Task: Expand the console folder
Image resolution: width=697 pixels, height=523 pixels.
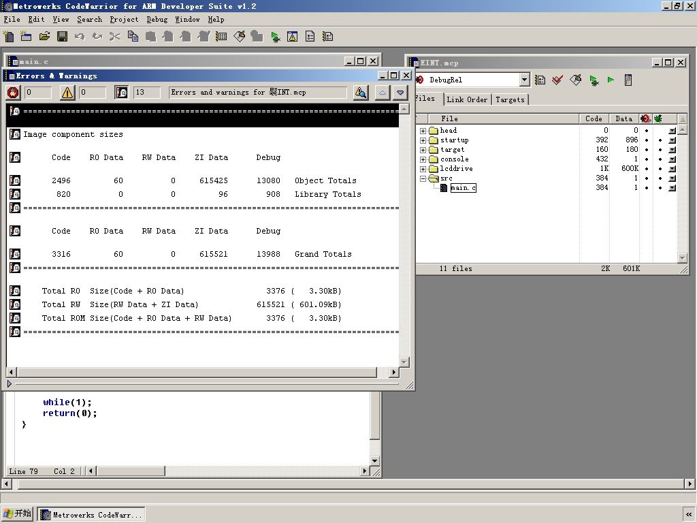Action: 423,159
